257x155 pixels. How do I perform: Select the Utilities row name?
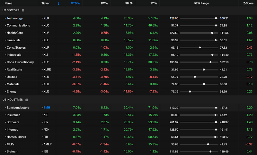(x=12, y=77)
